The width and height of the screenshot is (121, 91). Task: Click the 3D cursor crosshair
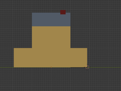tap(87, 67)
